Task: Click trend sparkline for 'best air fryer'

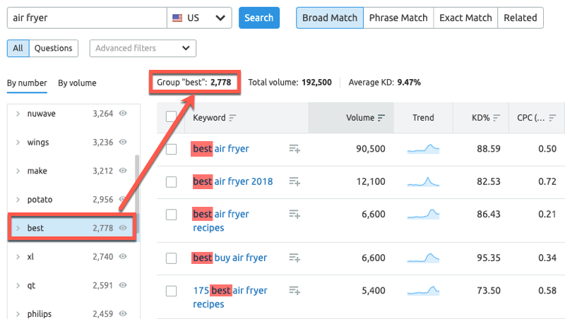Action: point(423,149)
